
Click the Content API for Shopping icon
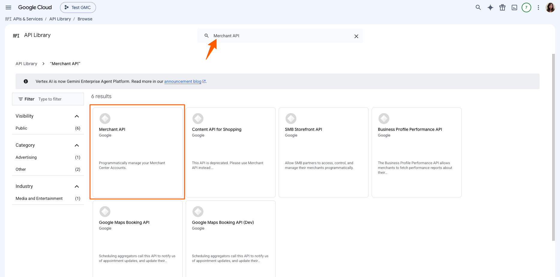198,119
